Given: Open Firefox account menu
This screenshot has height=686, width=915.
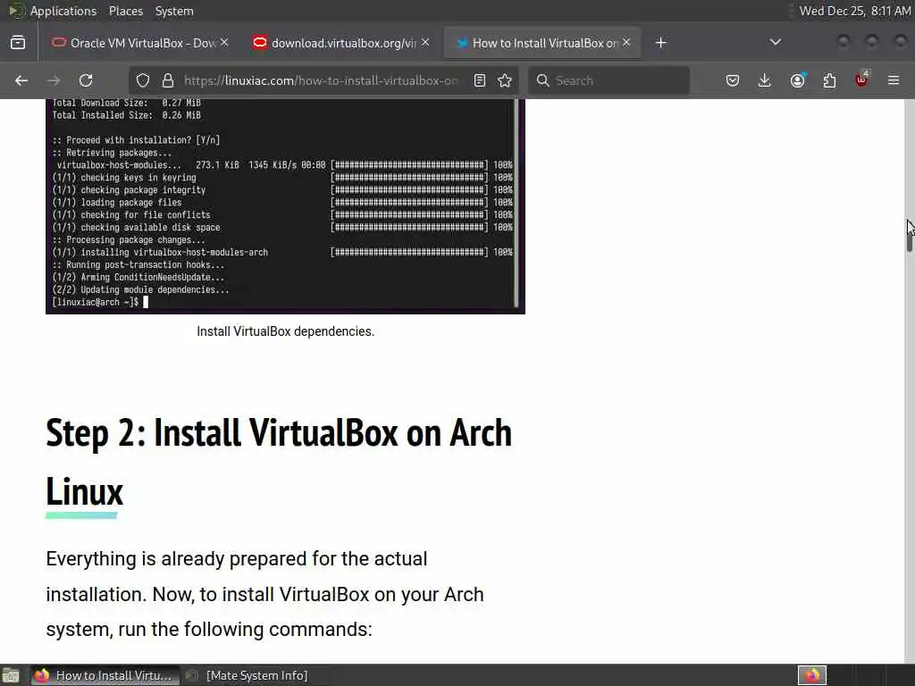Looking at the screenshot, I should pos(797,80).
